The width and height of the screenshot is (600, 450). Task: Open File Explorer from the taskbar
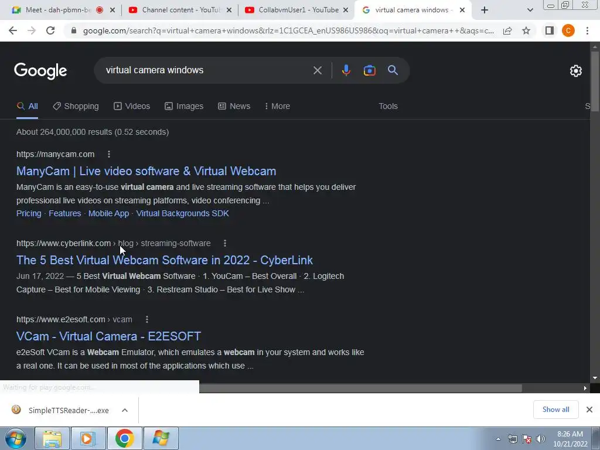tap(52, 438)
